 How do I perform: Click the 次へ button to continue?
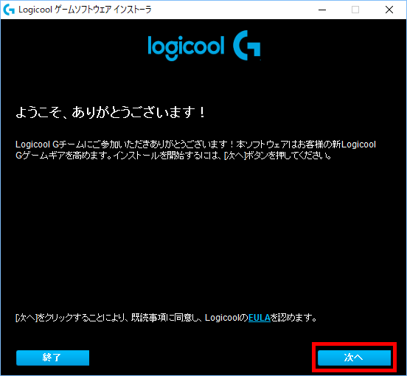[354, 358]
